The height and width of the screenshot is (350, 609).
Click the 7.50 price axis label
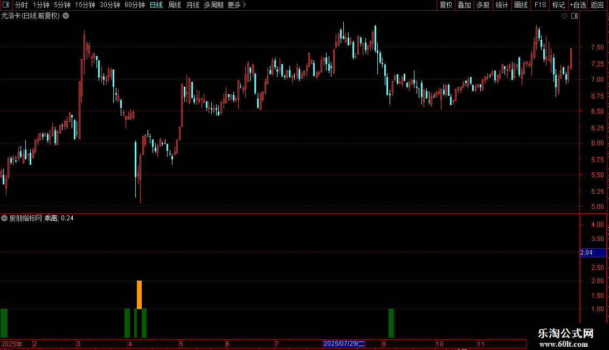(597, 47)
